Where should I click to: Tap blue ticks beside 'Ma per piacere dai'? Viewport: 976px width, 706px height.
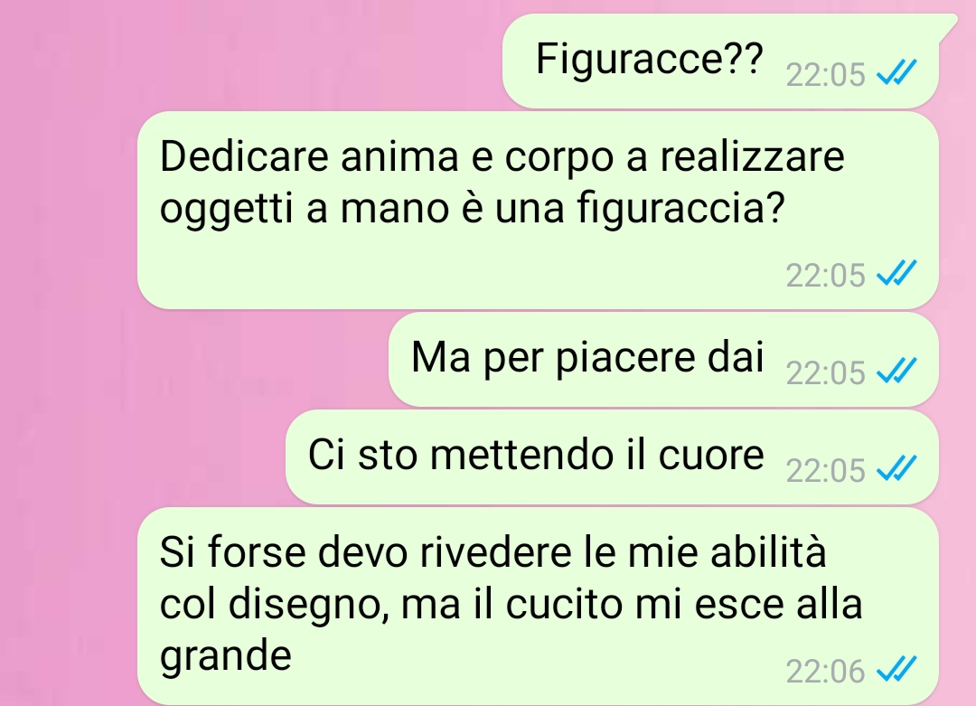point(896,371)
